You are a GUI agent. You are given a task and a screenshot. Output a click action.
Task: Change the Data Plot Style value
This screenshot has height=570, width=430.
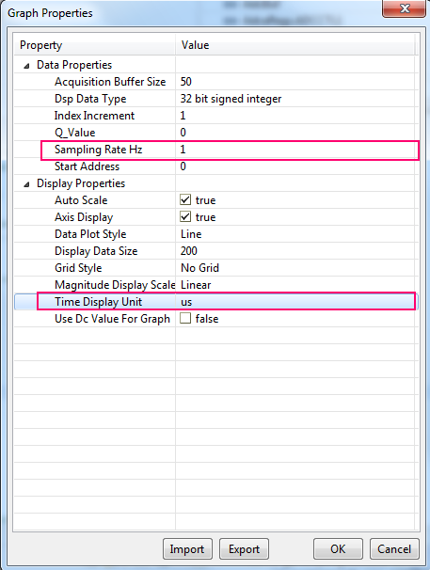coord(295,234)
